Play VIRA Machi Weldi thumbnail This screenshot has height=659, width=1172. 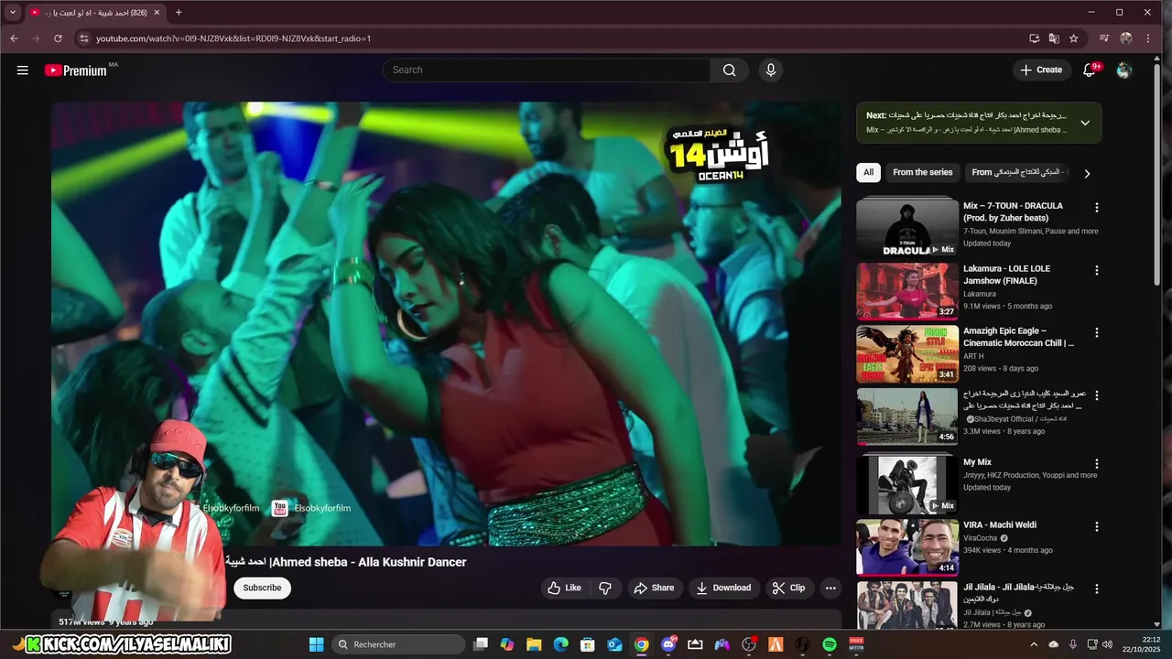(x=907, y=547)
